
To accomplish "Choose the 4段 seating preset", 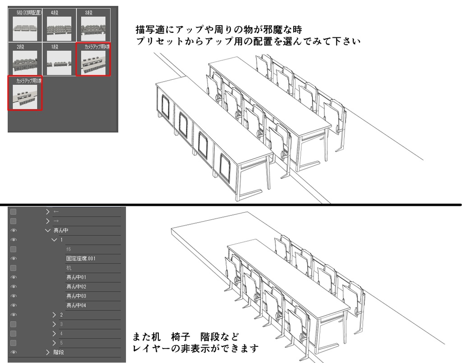I will click(59, 25).
